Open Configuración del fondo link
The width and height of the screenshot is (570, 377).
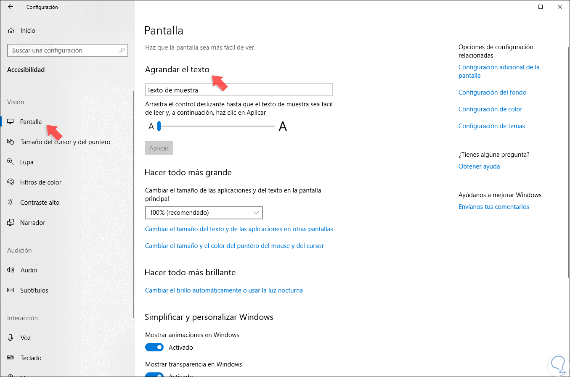(492, 92)
